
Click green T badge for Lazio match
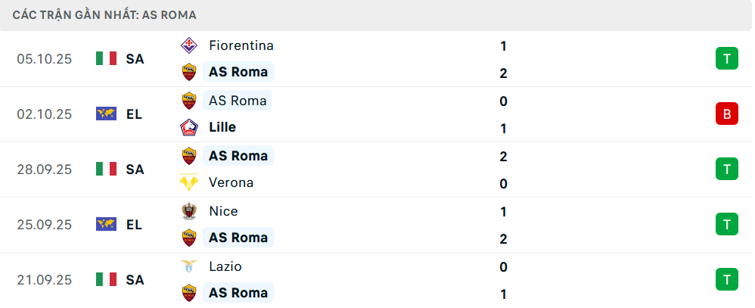point(726,279)
